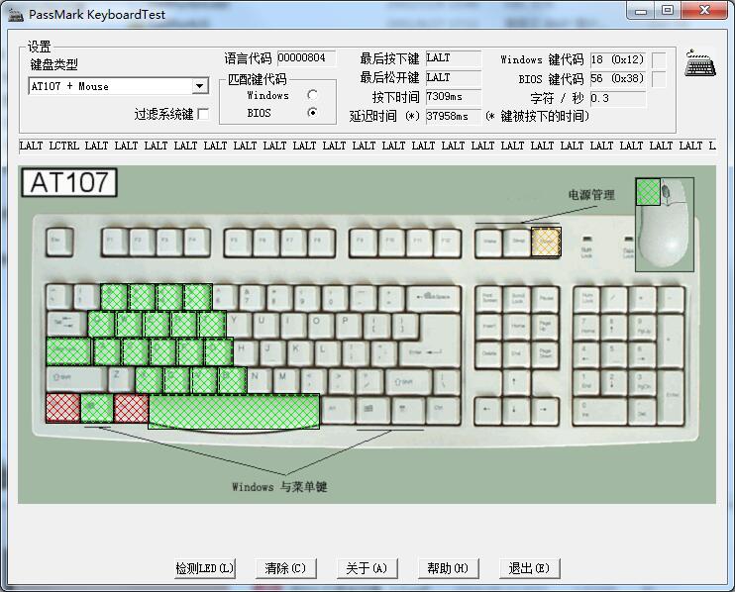Click the Clear (C) button

coord(285,568)
